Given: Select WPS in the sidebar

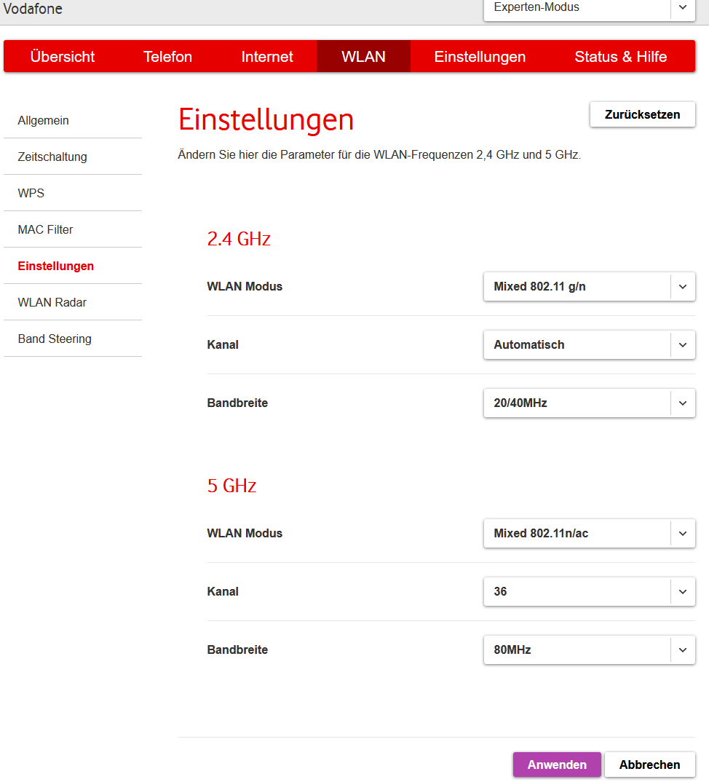Looking at the screenshot, I should (x=73, y=193).
